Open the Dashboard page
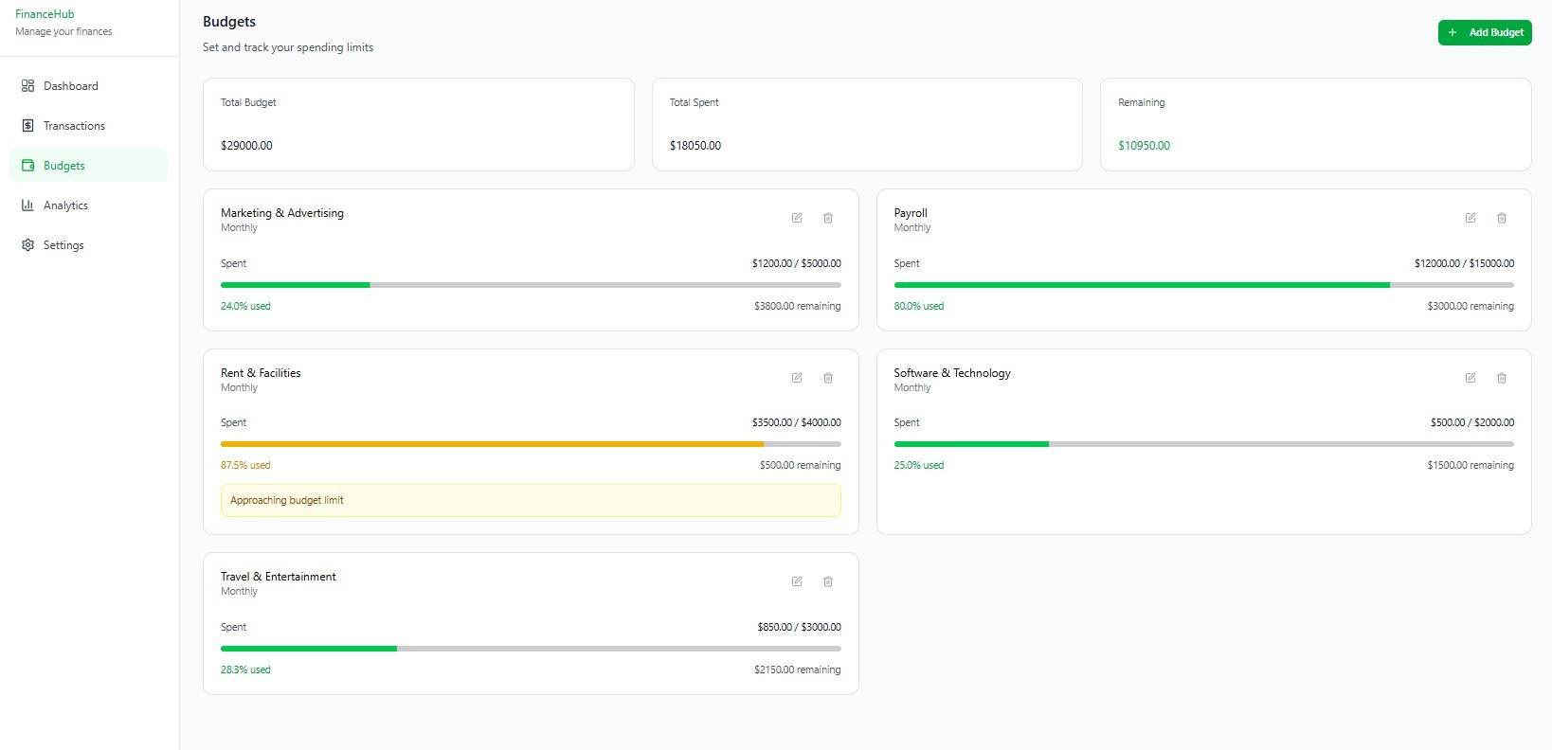 tap(88, 86)
